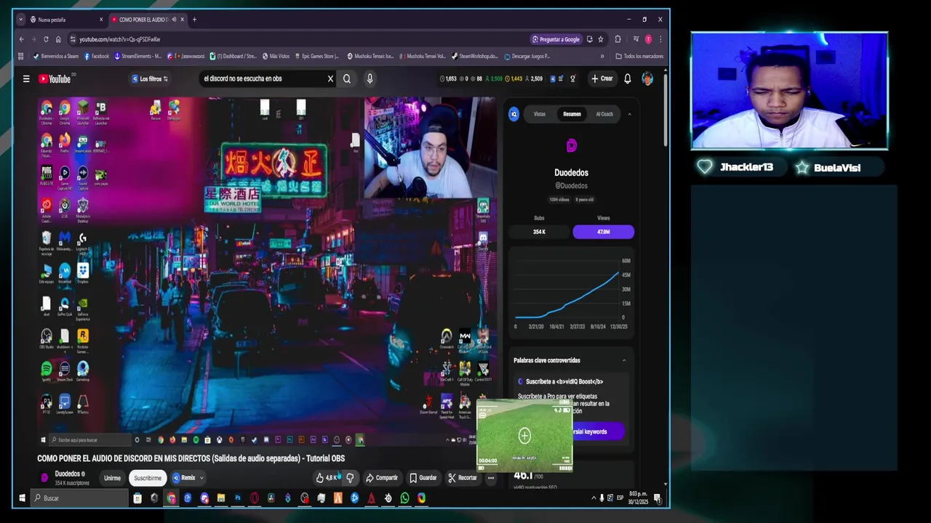
Task: Bookmark this page with the star
Action: point(601,39)
